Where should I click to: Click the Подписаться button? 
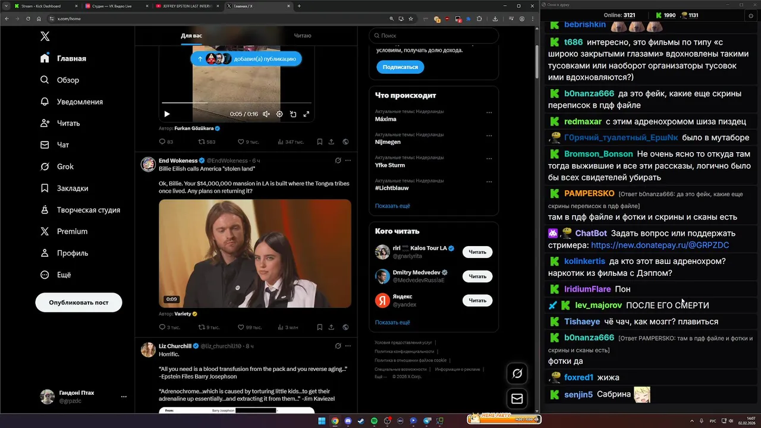[400, 67]
